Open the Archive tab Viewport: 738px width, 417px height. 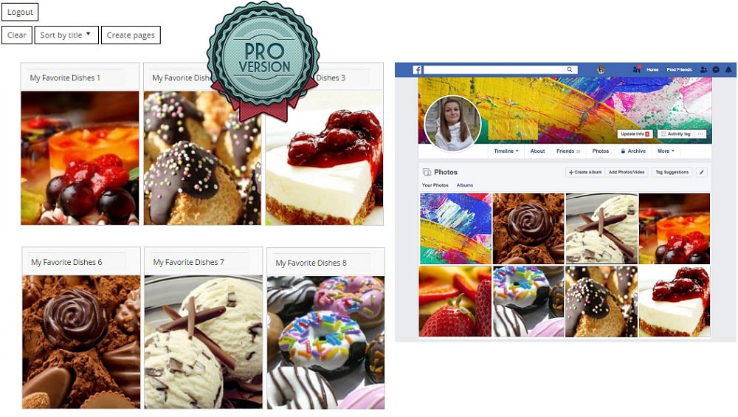[x=633, y=151]
